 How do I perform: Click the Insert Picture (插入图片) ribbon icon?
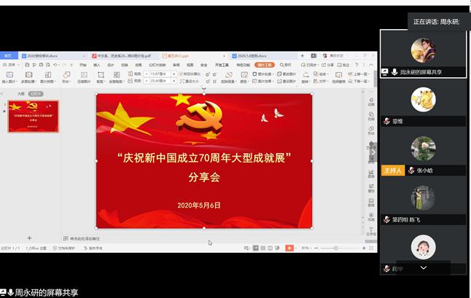pyautogui.click(x=9, y=75)
